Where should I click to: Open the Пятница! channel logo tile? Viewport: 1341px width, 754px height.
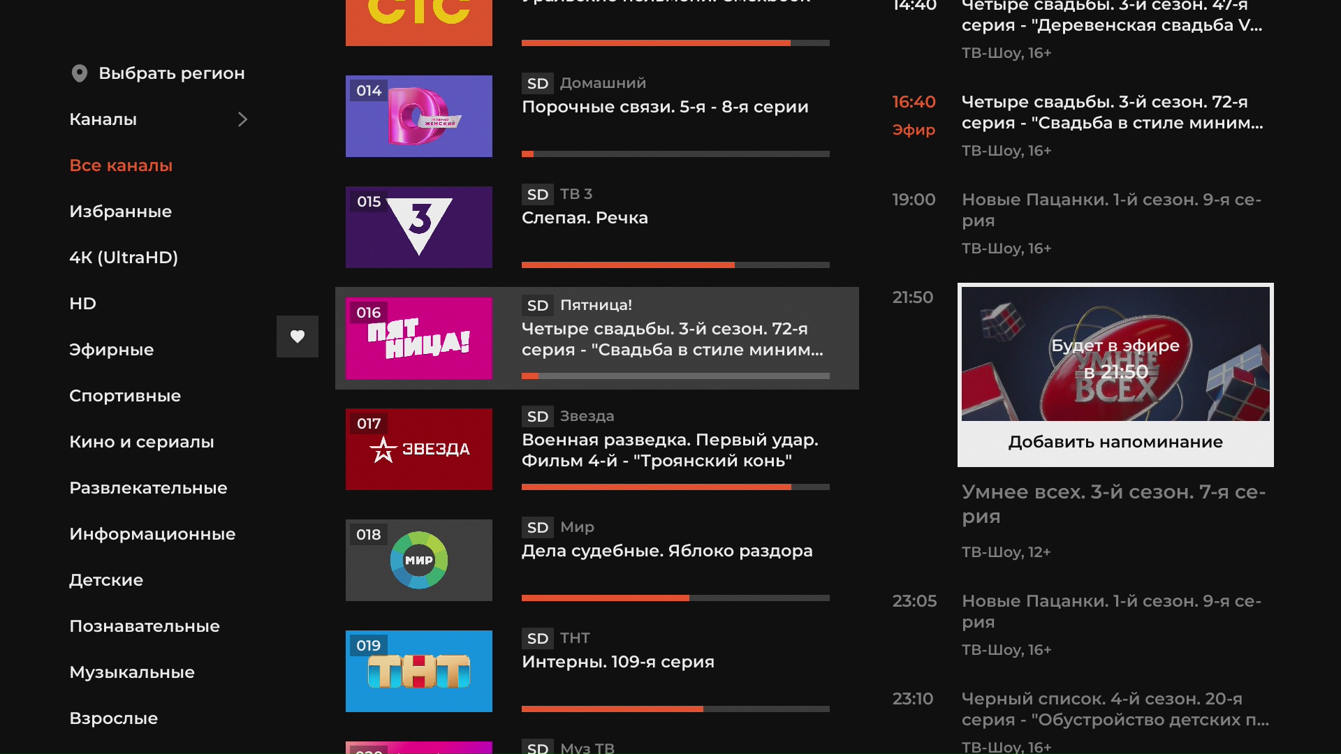(x=419, y=338)
